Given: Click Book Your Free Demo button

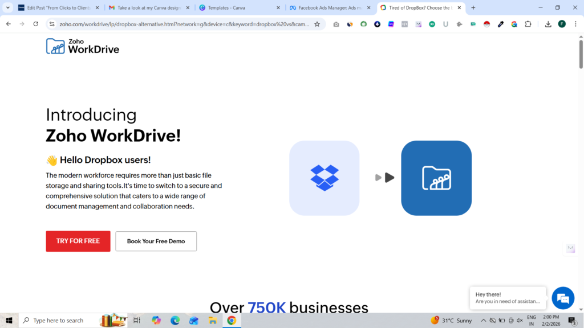Looking at the screenshot, I should coord(156,241).
